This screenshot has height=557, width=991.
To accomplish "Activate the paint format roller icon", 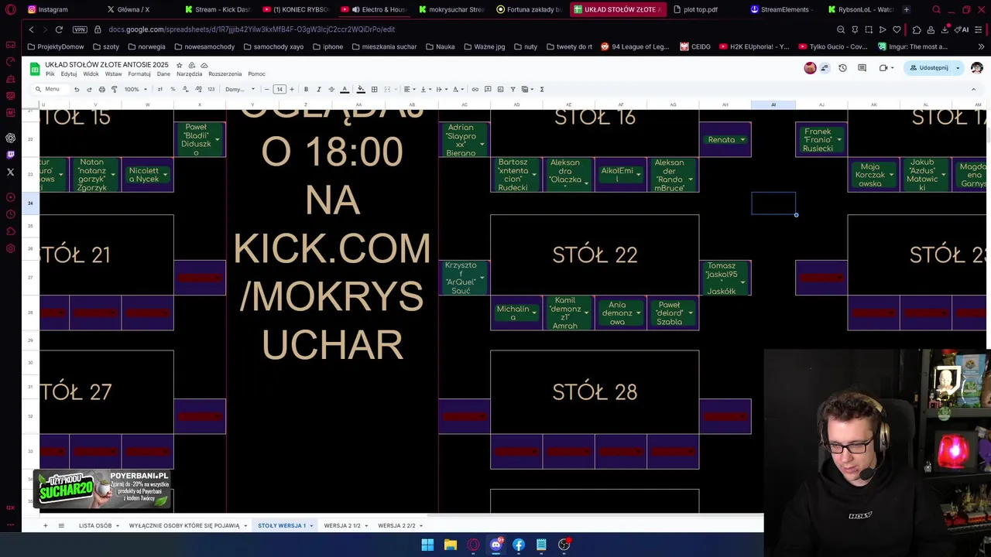I will point(114,89).
